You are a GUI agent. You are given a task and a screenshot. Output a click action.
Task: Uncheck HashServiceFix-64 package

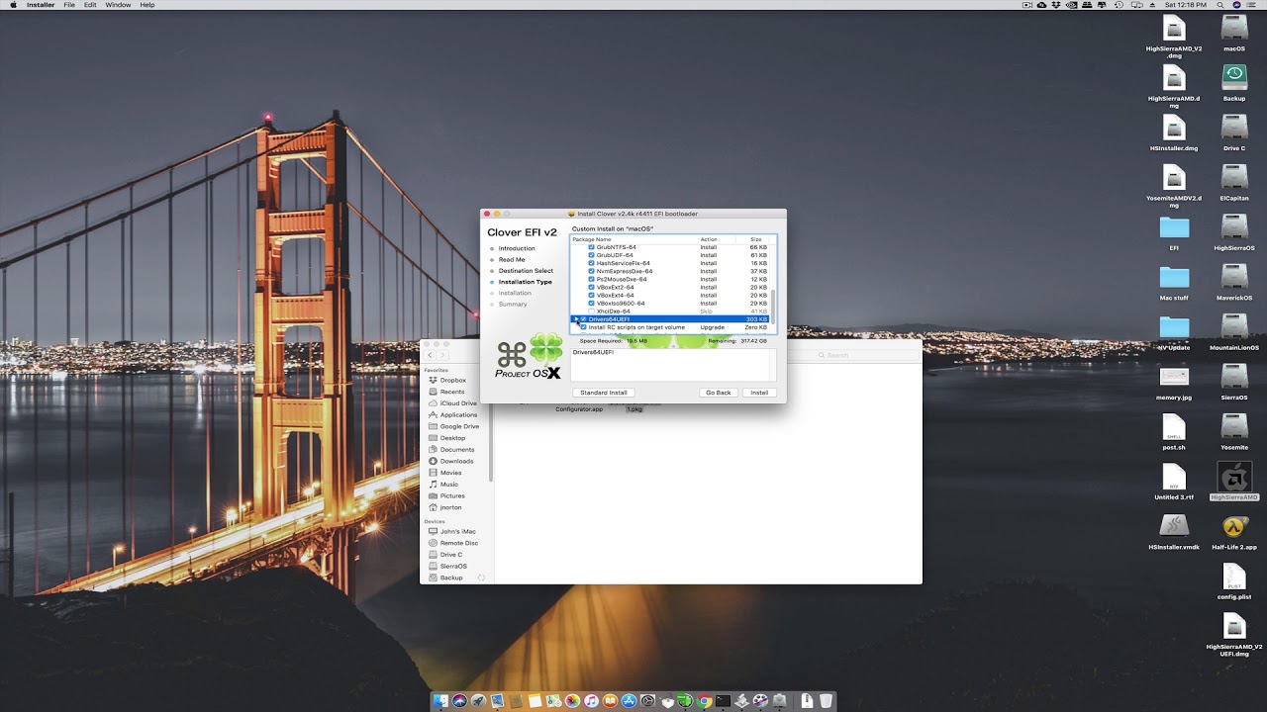click(x=592, y=263)
